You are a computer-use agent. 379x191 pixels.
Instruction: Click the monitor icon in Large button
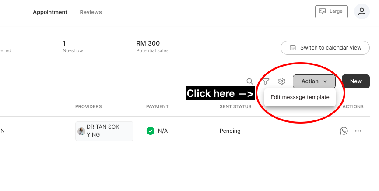point(323,11)
